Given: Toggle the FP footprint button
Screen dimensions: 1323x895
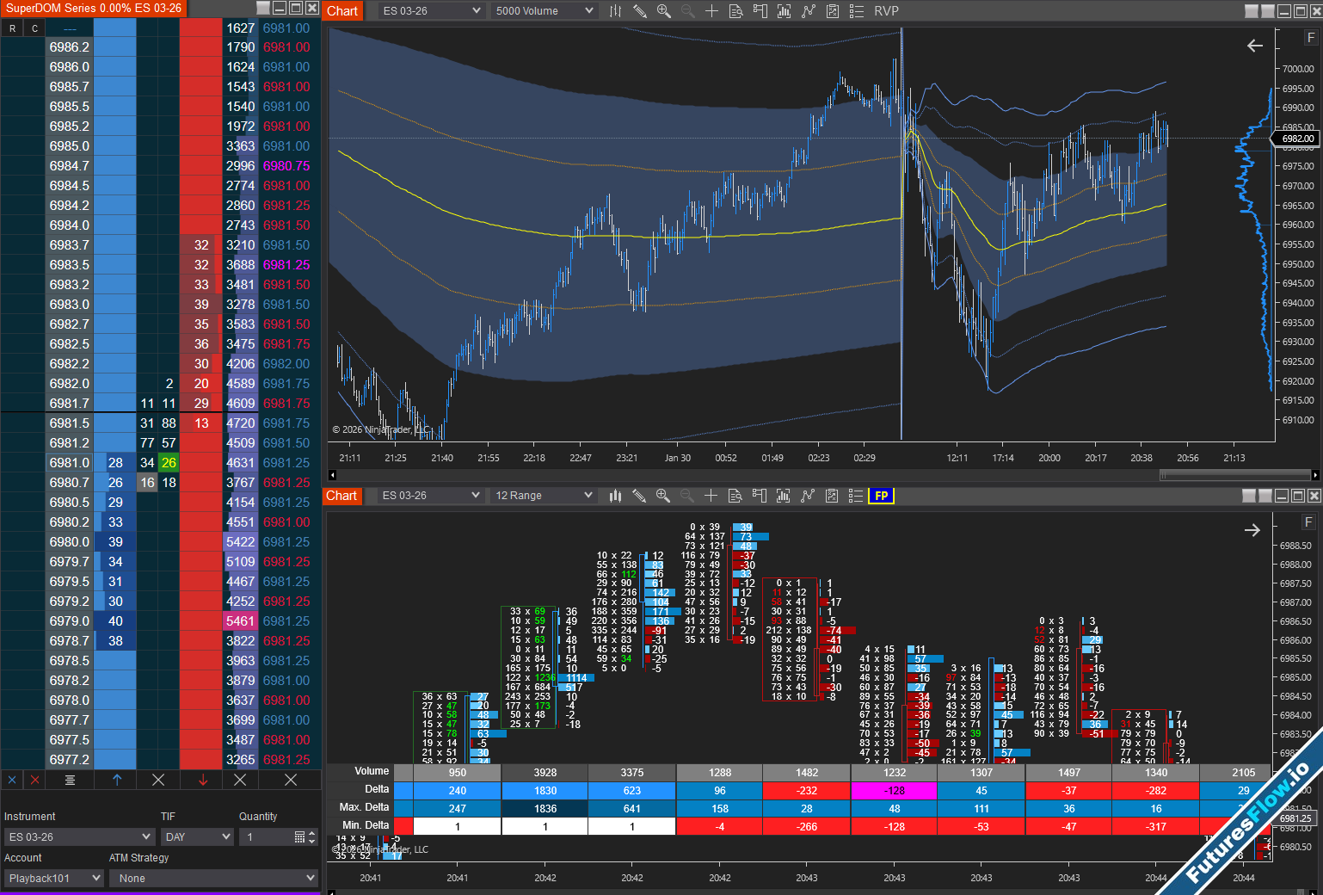Looking at the screenshot, I should pos(881,496).
